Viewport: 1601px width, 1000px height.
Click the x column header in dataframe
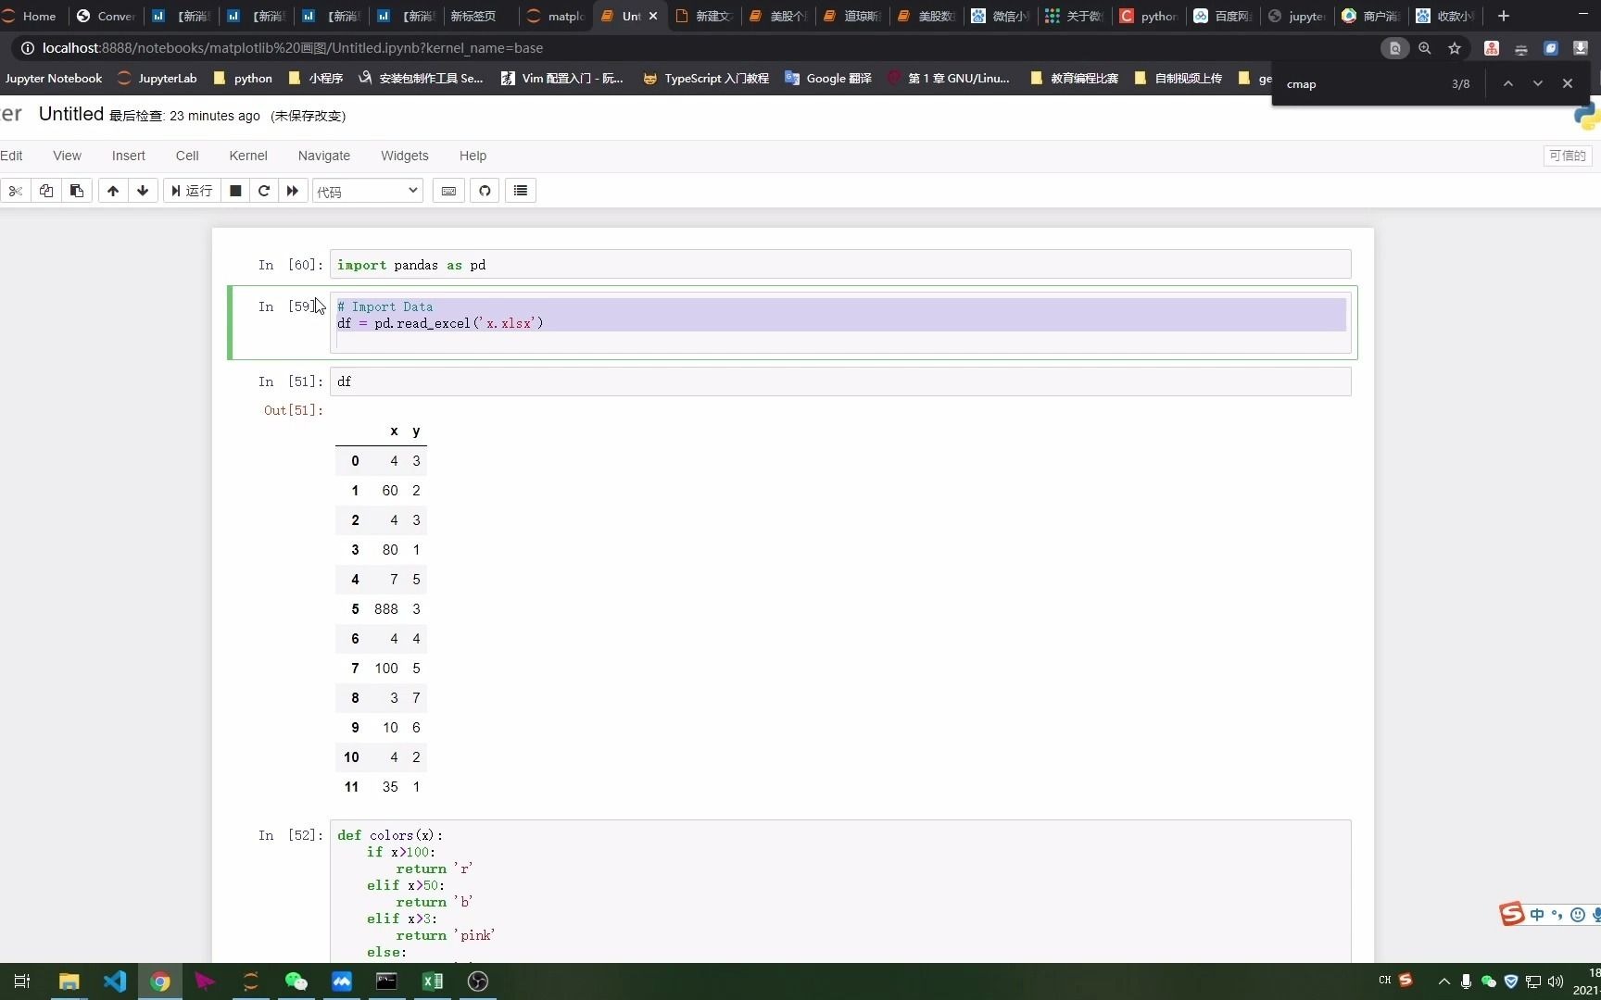394,431
